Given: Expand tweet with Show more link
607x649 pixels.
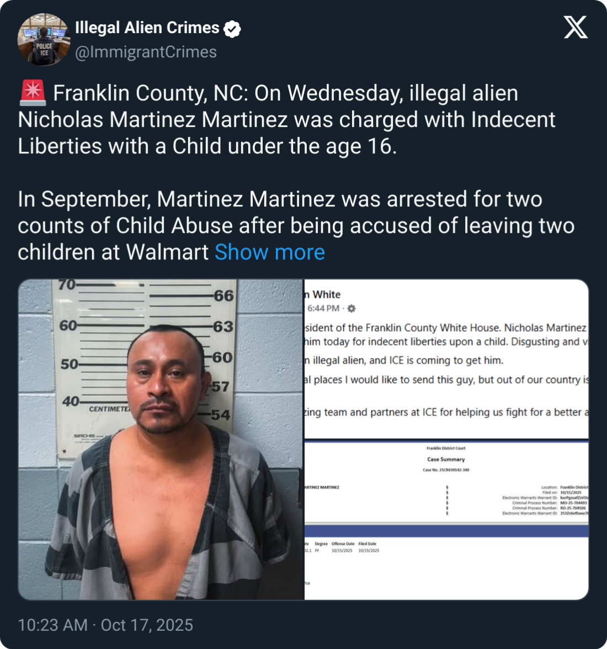Looking at the screenshot, I should [x=270, y=252].
